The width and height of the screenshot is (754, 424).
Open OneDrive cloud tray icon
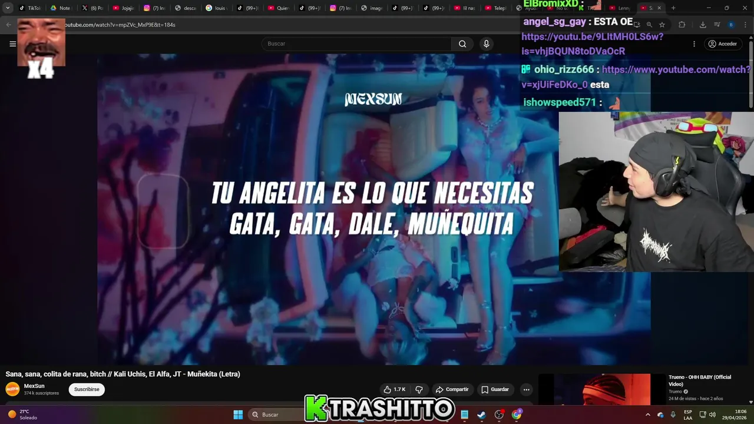(660, 415)
